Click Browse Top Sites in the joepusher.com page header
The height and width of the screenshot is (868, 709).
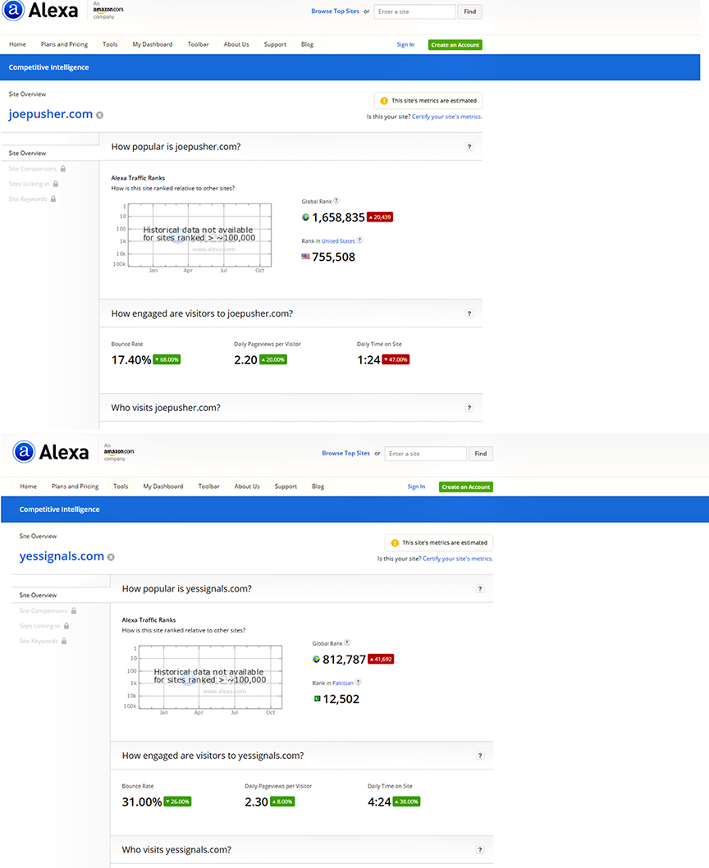pyautogui.click(x=335, y=11)
